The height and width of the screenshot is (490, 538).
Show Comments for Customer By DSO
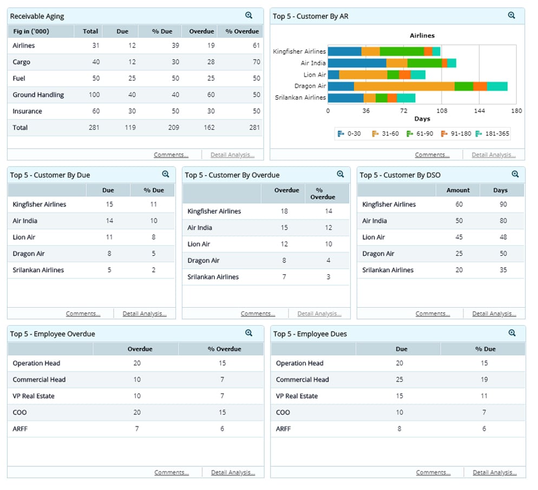tap(432, 314)
